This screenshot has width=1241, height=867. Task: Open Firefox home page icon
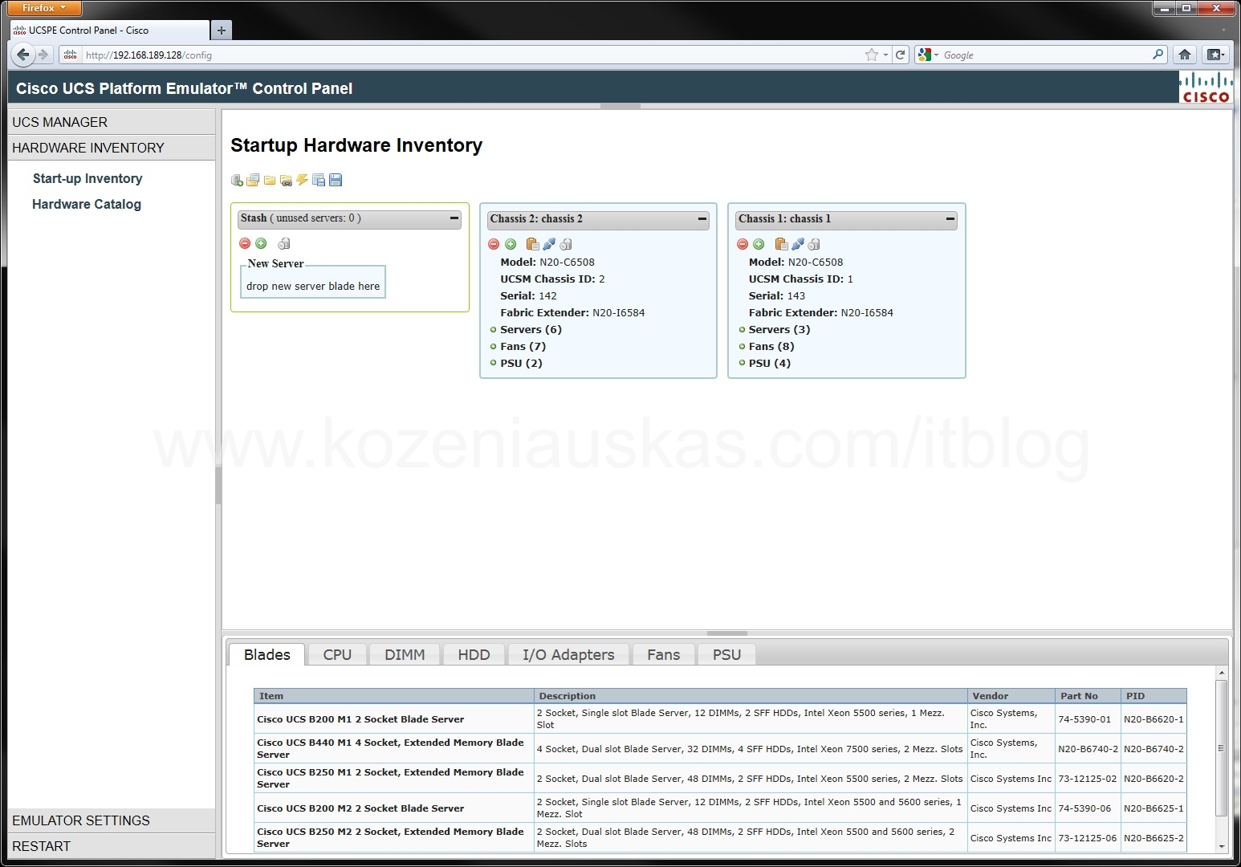1184,55
